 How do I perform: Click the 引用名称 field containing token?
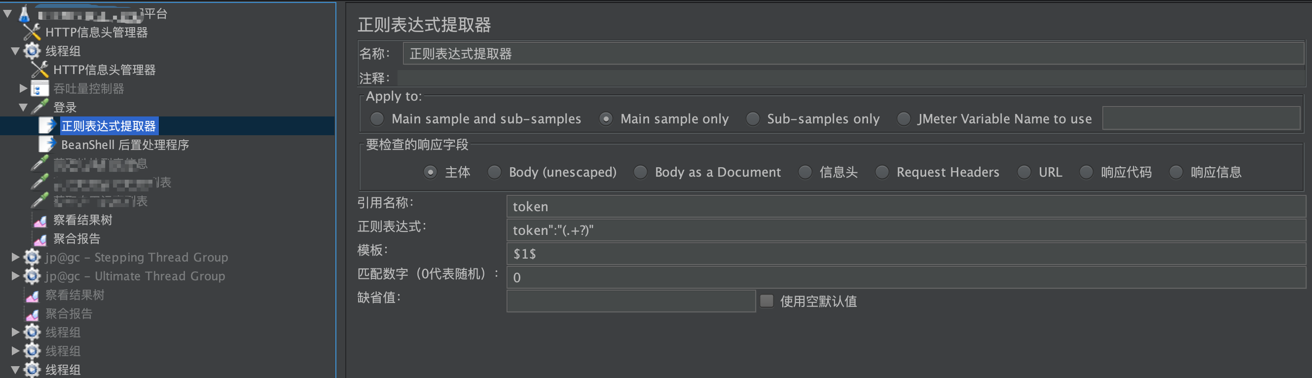906,206
